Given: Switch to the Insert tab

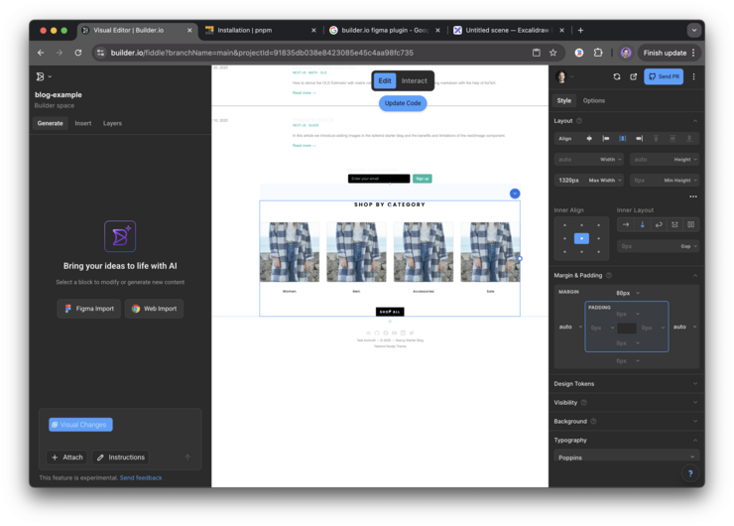Looking at the screenshot, I should [x=83, y=123].
